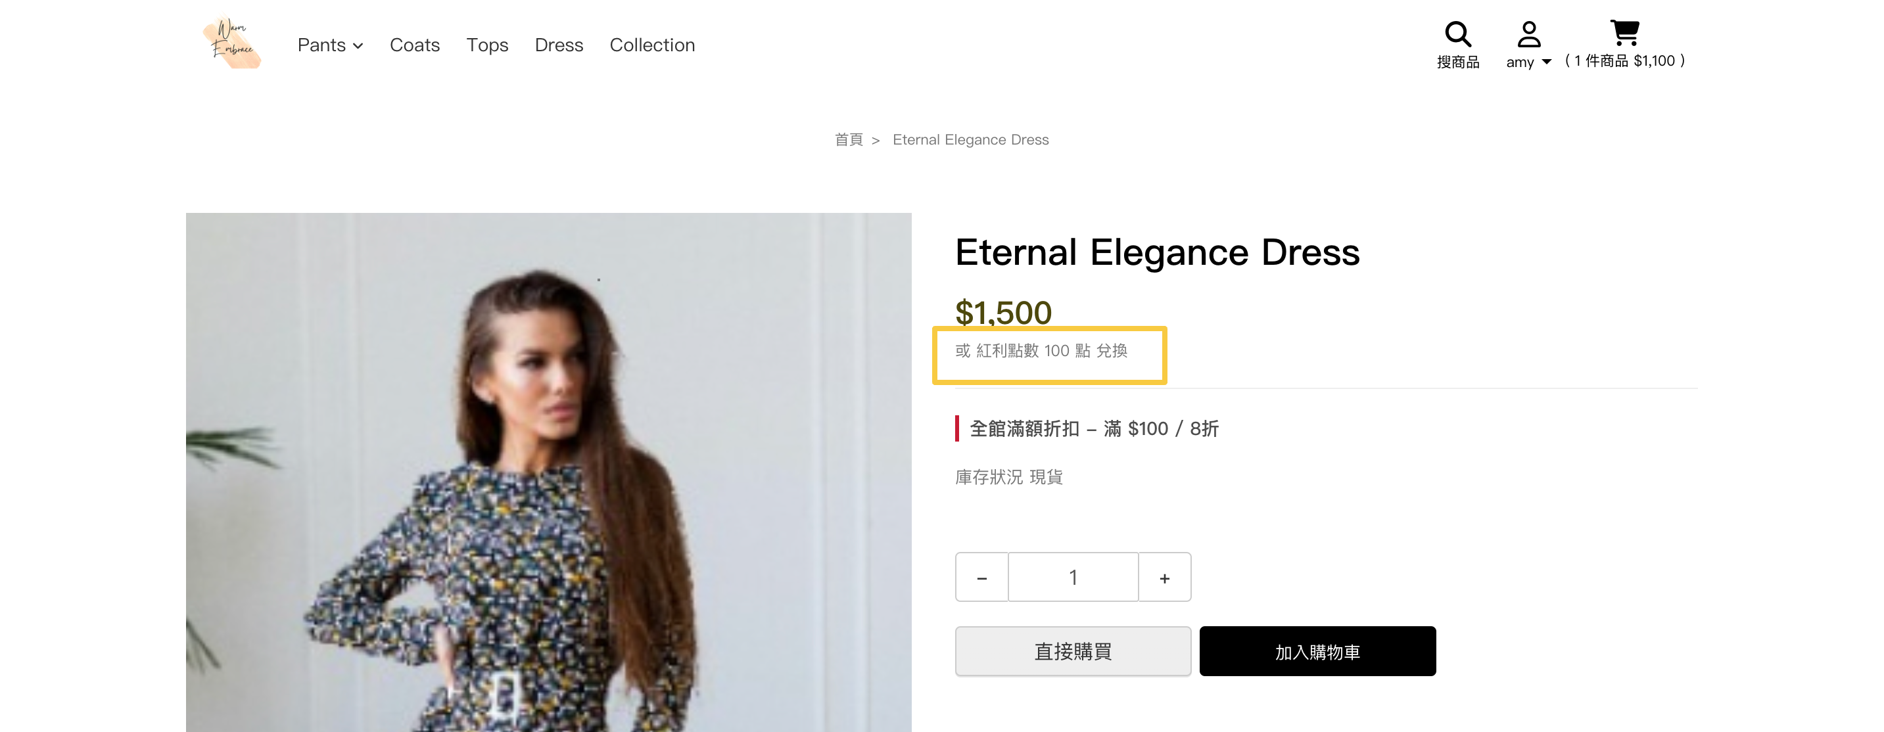Open the Coats menu item
The image size is (1884, 732).
(415, 45)
